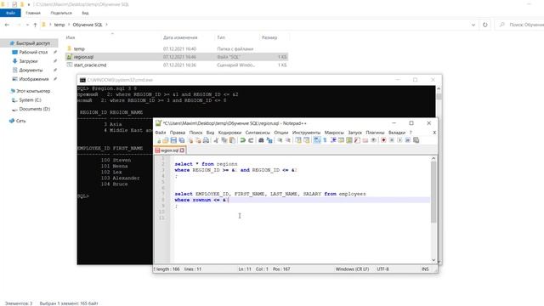This screenshot has height=306, width=544.
Task: Expand the chevron after Обучение SQL breadcrumb
Action: (106, 25)
